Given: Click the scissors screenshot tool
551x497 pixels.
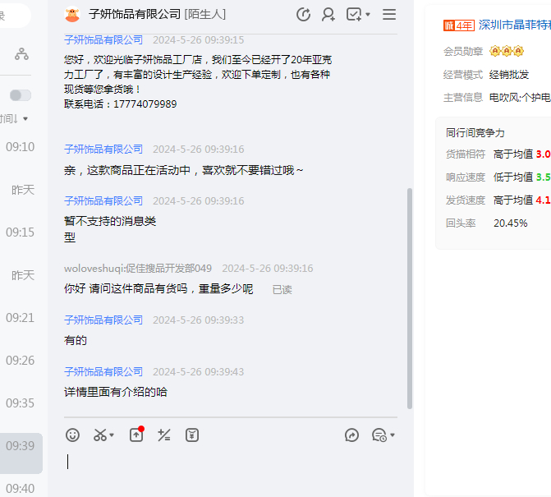Looking at the screenshot, I should pyautogui.click(x=100, y=435).
